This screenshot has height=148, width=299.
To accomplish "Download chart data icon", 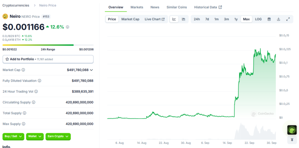I will [278, 19].
